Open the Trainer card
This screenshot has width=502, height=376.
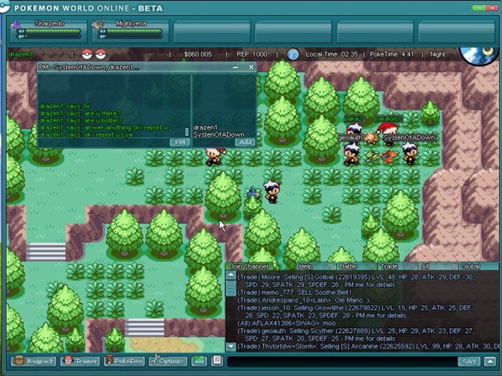81,361
